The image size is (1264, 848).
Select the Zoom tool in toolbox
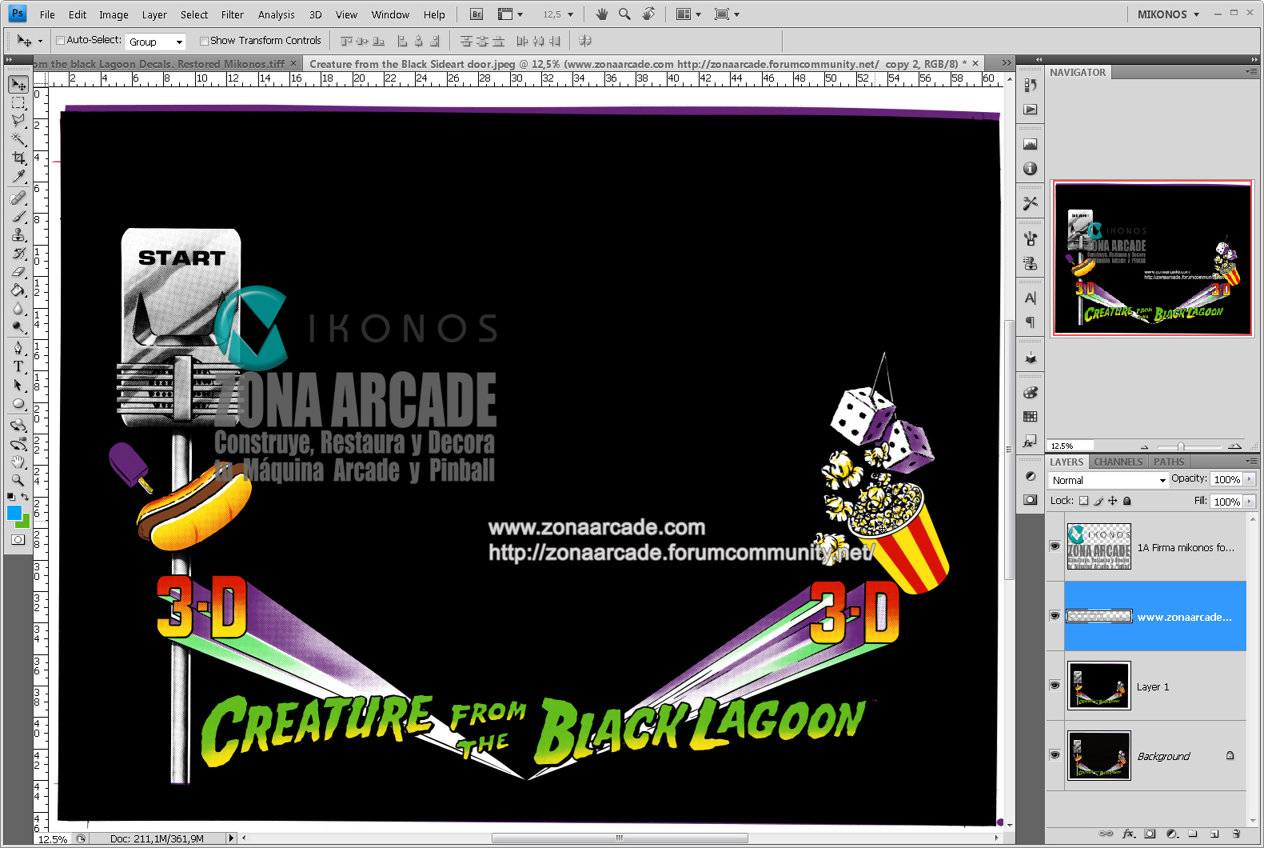point(18,480)
